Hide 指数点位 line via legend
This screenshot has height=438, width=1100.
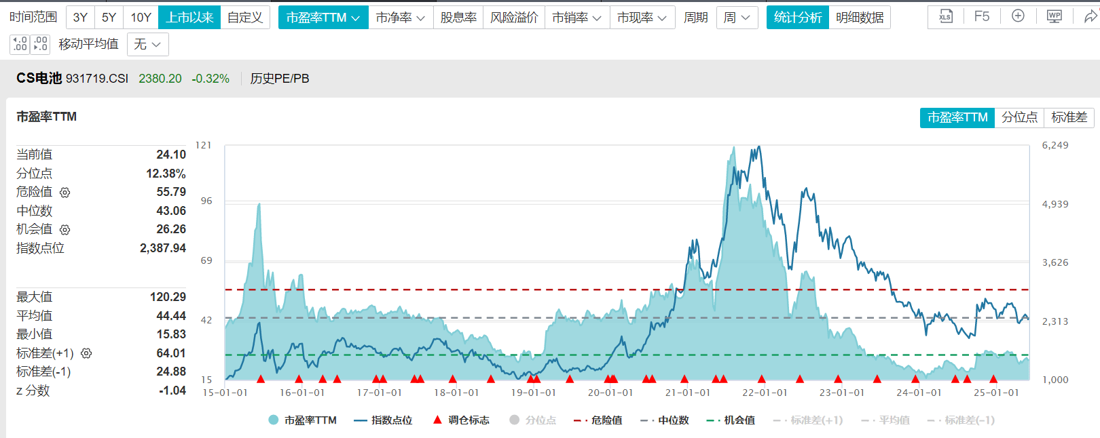pos(383,420)
